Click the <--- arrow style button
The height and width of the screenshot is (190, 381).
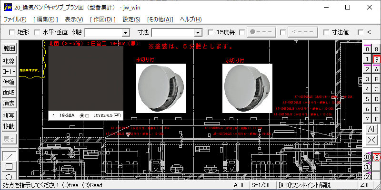[303, 32]
